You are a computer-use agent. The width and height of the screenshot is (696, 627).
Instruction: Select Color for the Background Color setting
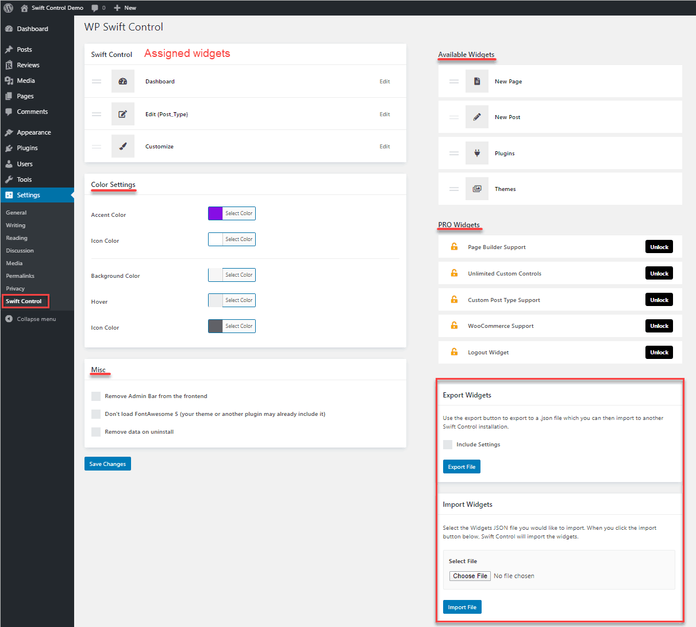(x=239, y=275)
